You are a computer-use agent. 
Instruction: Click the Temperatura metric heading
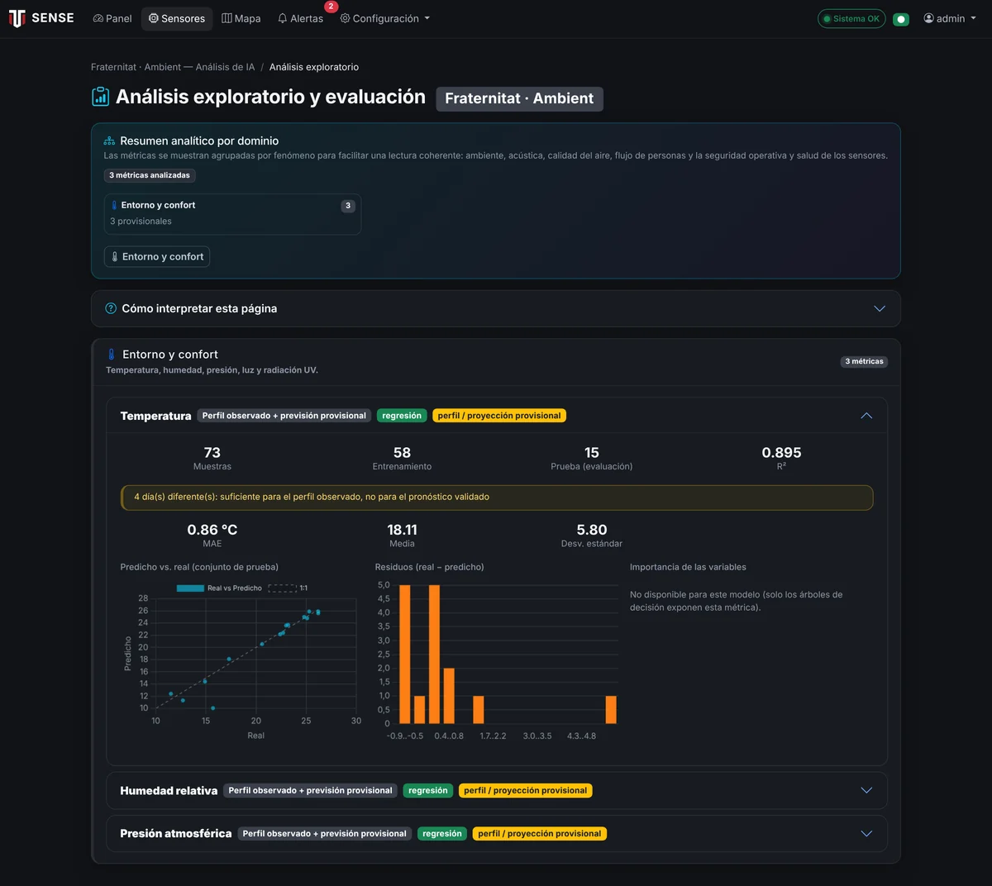155,416
